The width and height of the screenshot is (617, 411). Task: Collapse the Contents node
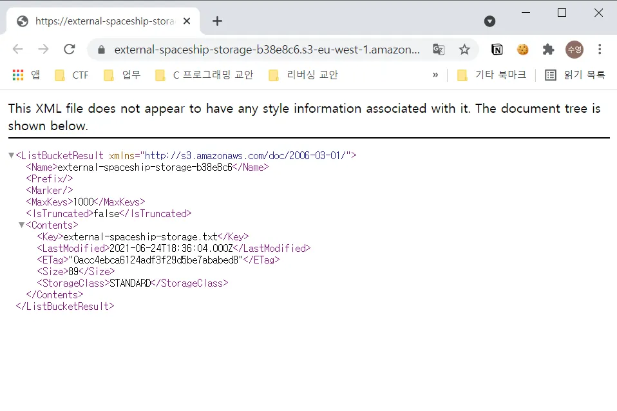tap(22, 225)
